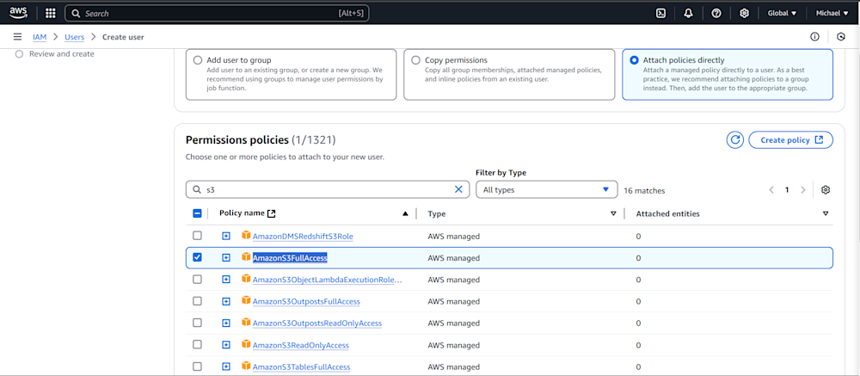Image resolution: width=860 pixels, height=376 pixels.
Task: Click the clock icon below Michael
Action: (841, 37)
